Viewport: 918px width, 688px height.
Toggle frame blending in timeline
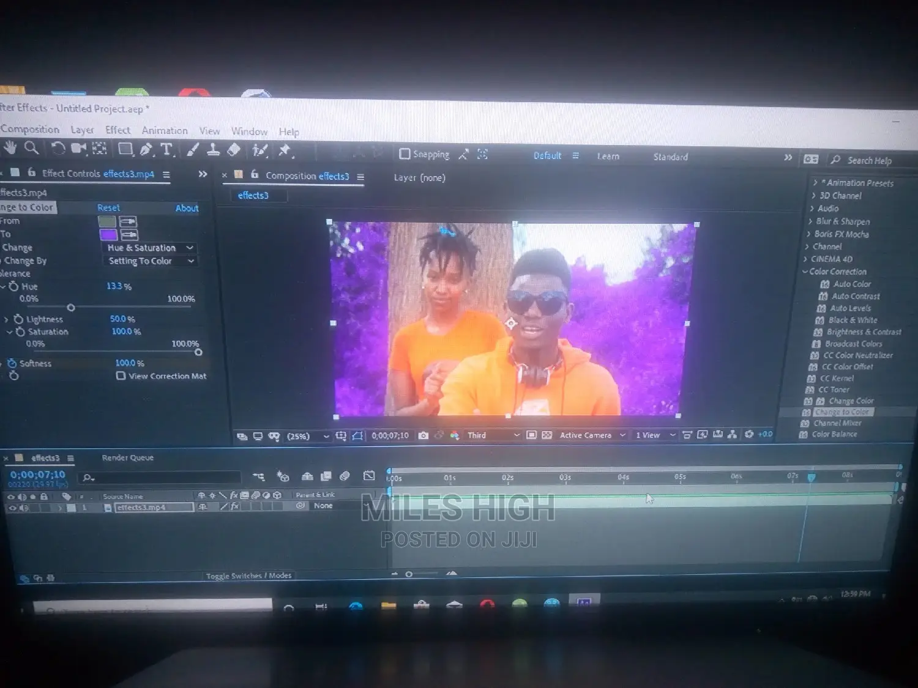click(x=326, y=476)
